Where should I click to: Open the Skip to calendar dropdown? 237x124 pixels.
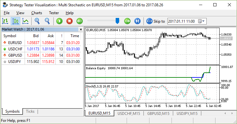pyautogui.click(x=202, y=21)
